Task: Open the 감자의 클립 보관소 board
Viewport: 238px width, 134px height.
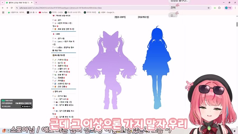Action: pos(66,105)
